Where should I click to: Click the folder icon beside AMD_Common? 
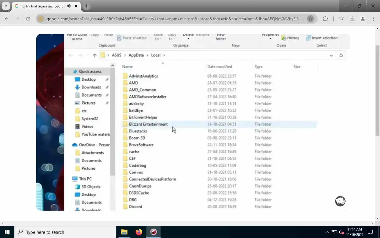125,90
